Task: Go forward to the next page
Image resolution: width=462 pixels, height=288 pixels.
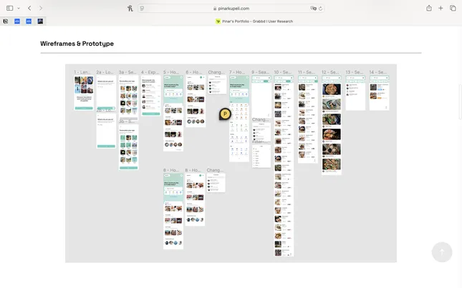Action: (41, 8)
